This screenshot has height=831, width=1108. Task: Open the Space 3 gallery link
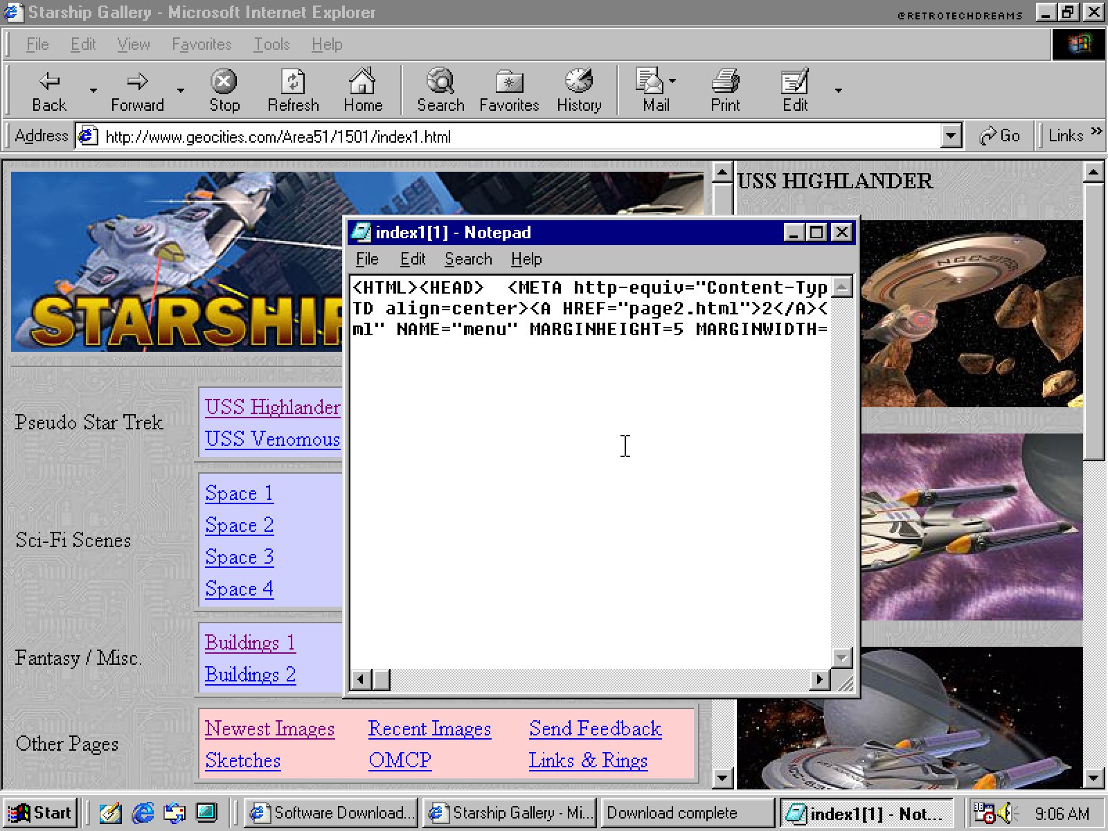(239, 557)
